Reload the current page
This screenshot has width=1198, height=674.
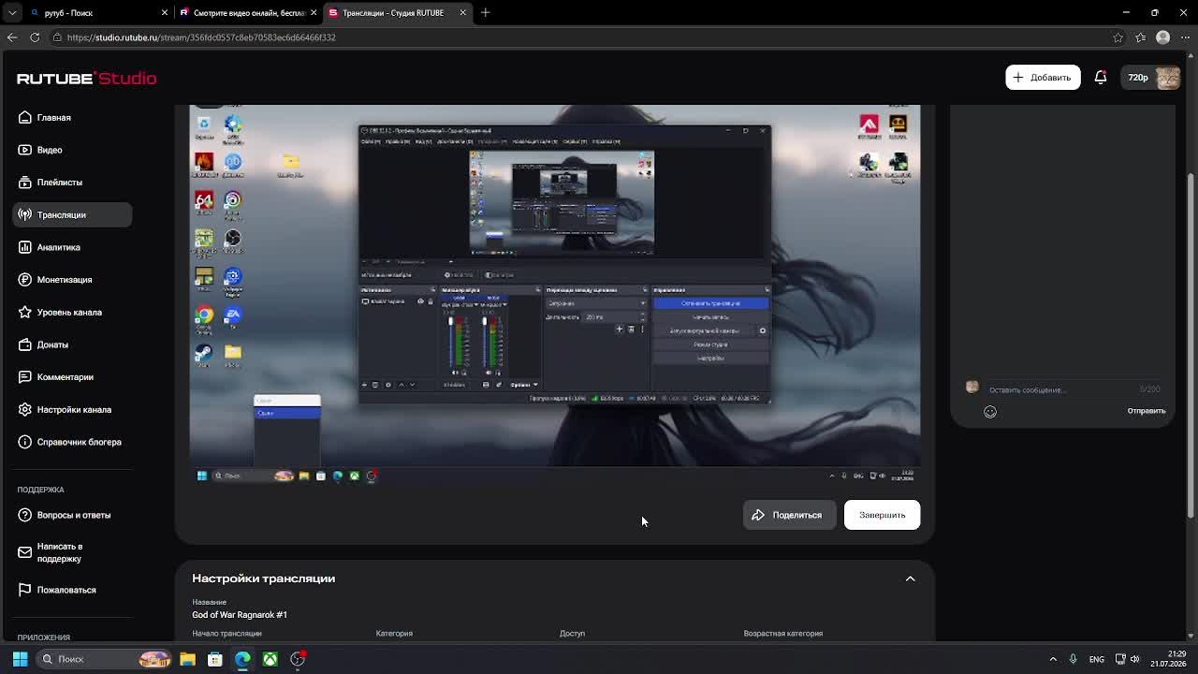pos(35,37)
